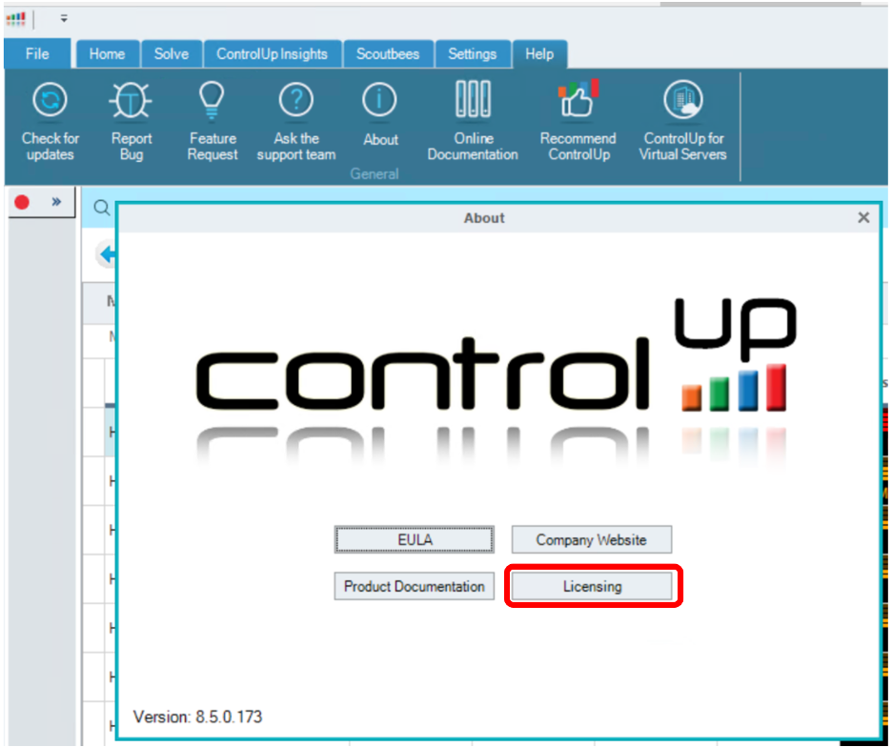Screen dimensions: 892x747
Task: Click the Company Website button
Action: [591, 539]
